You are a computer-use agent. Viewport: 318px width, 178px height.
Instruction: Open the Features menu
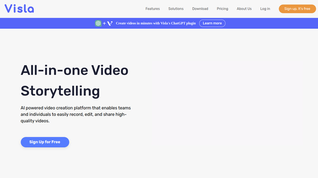153,9
